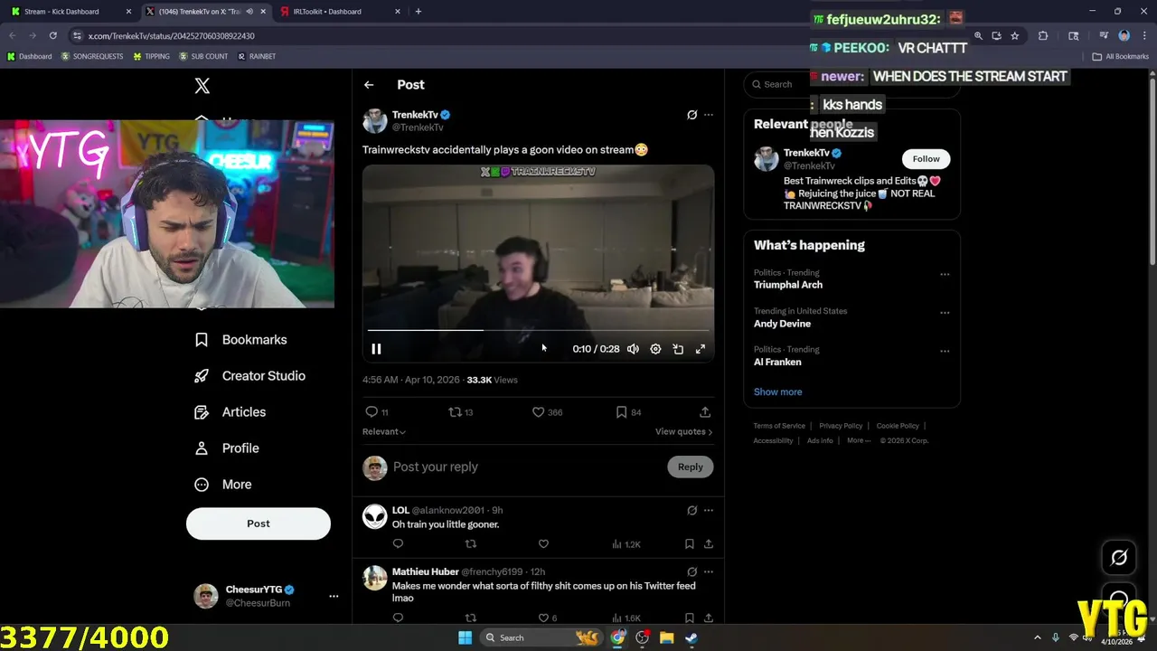
Task: Click the white Post compose button
Action: point(259,524)
